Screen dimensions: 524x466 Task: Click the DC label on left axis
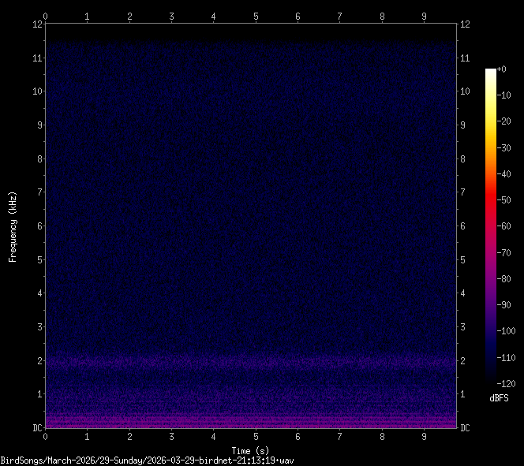point(36,428)
